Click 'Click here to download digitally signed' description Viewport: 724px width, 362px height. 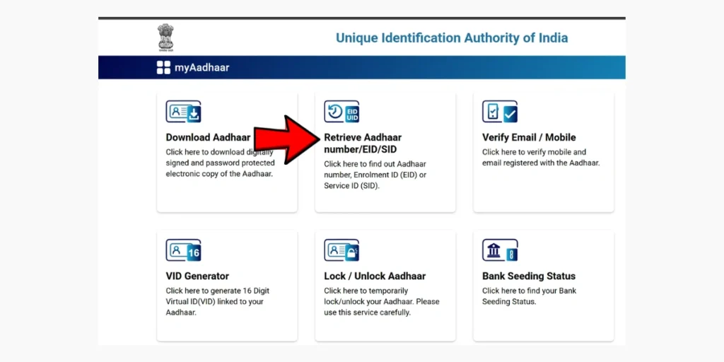pyautogui.click(x=221, y=163)
